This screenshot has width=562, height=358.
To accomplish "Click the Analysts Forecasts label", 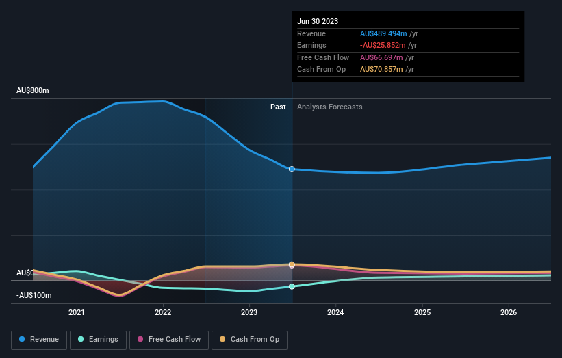I will pyautogui.click(x=330, y=107).
